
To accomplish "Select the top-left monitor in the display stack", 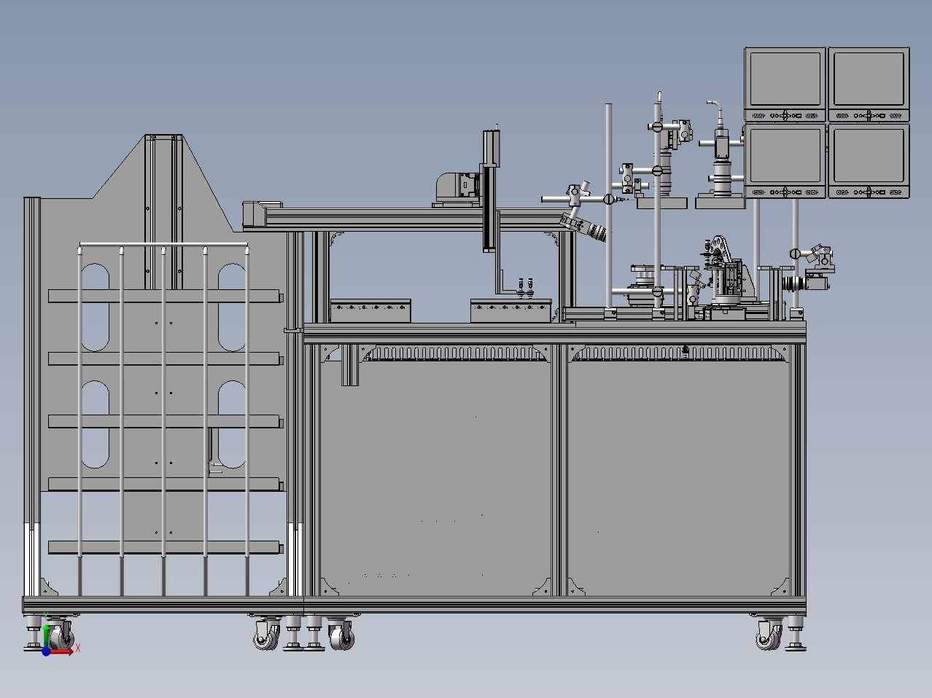I will [x=785, y=84].
